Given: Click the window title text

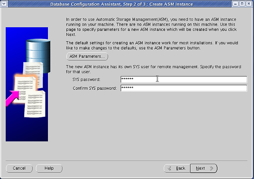Looking at the screenshot, I should click(x=122, y=4).
